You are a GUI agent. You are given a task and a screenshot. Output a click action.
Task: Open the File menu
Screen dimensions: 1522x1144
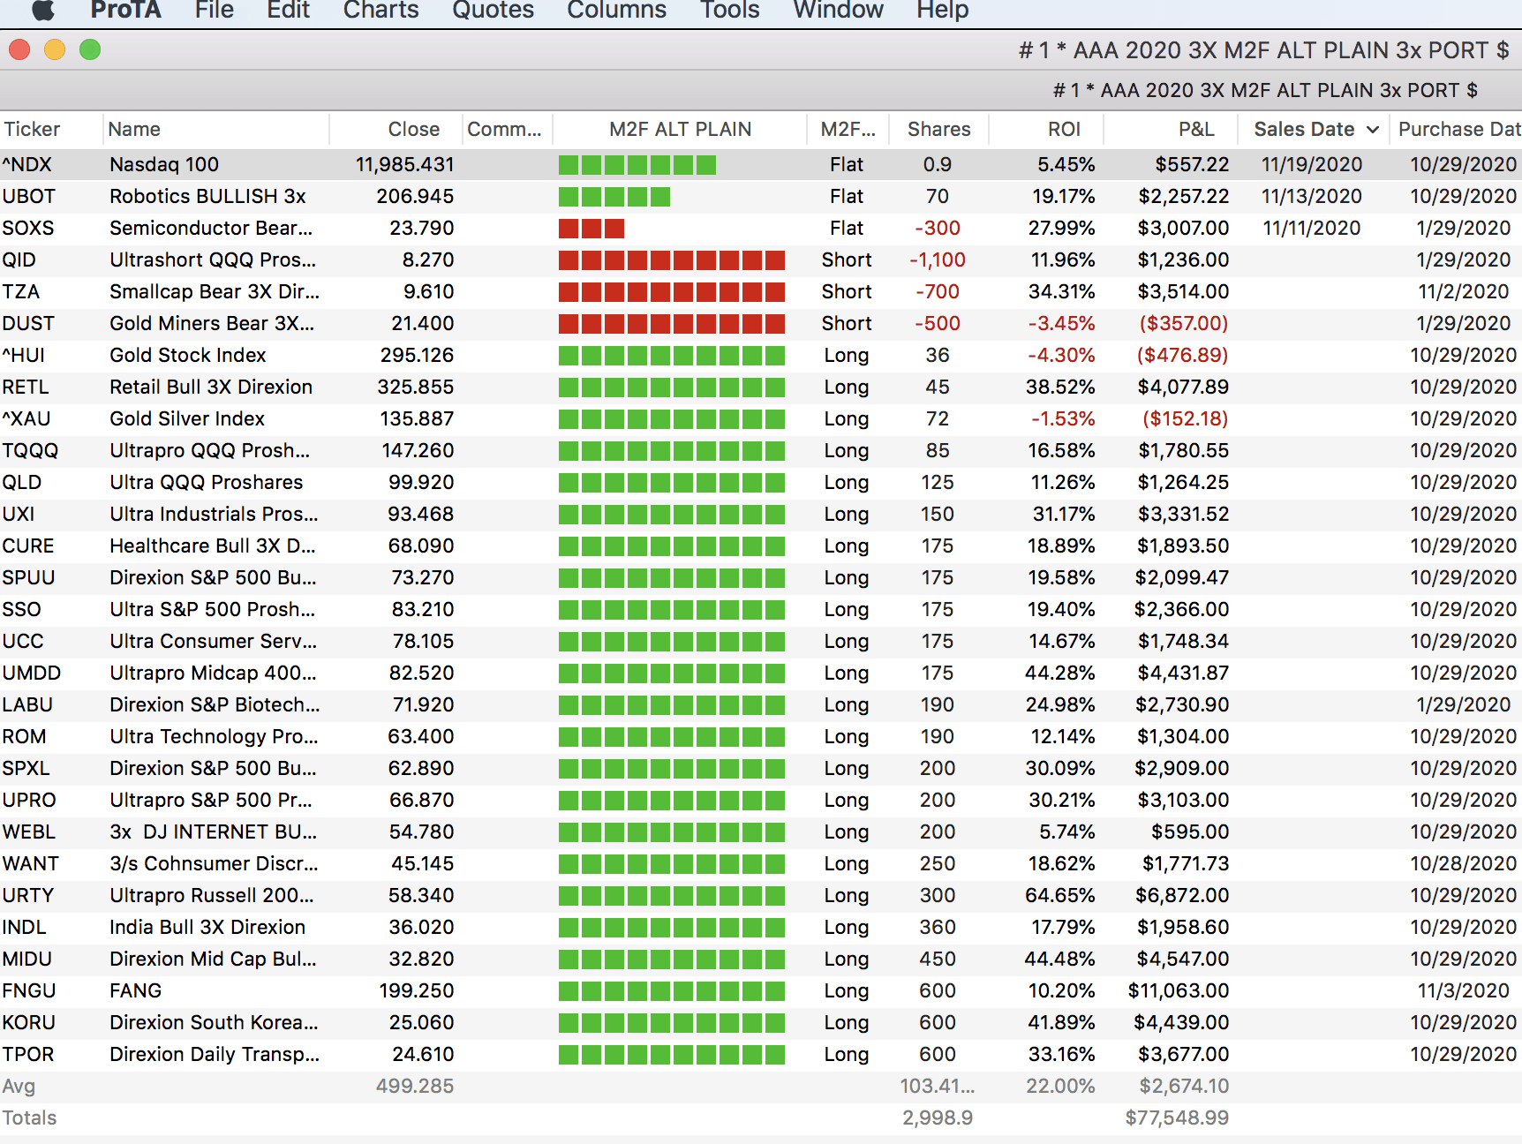[215, 10]
